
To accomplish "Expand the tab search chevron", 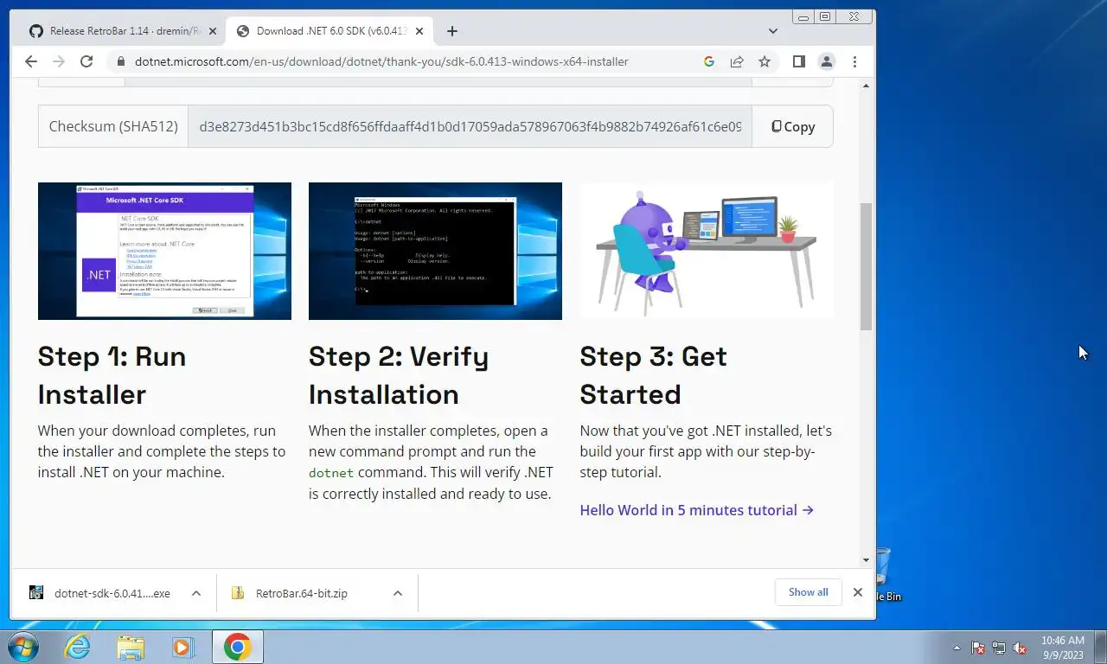I will 773,31.
